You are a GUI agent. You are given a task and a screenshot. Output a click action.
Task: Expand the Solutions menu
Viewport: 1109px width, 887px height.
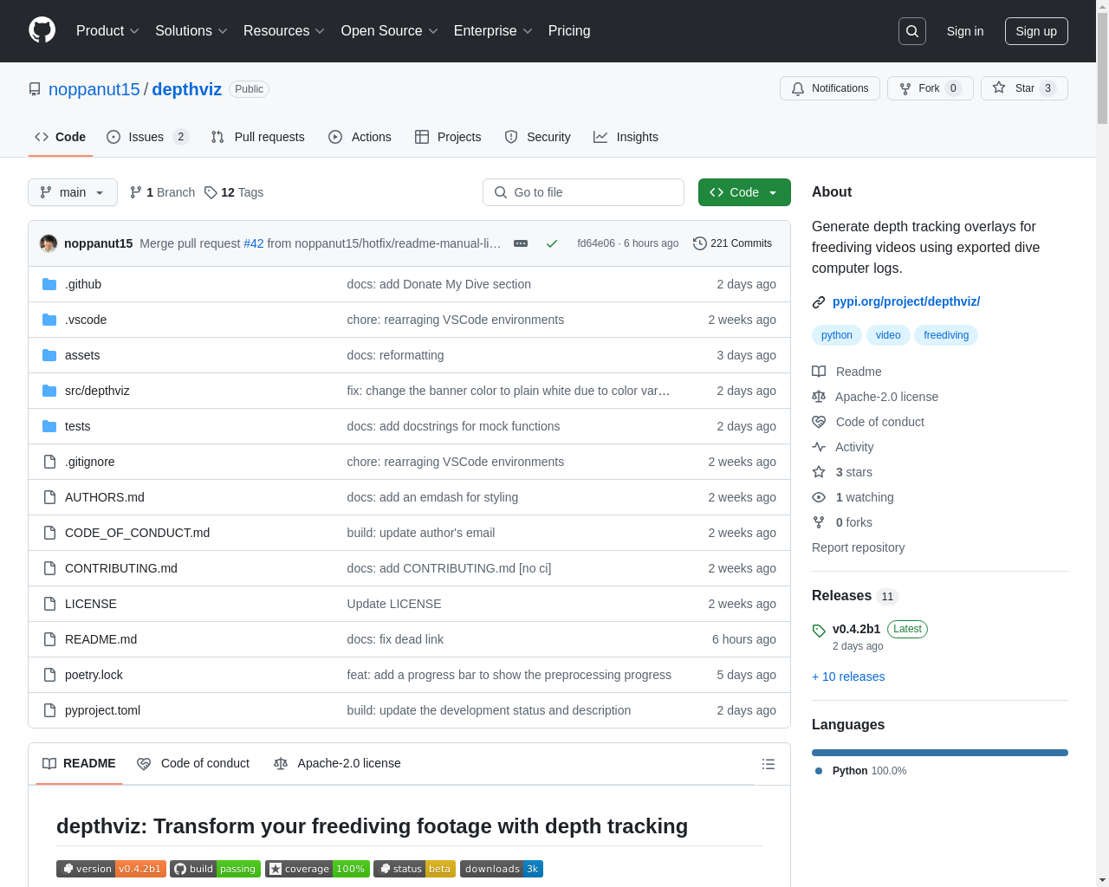(191, 31)
